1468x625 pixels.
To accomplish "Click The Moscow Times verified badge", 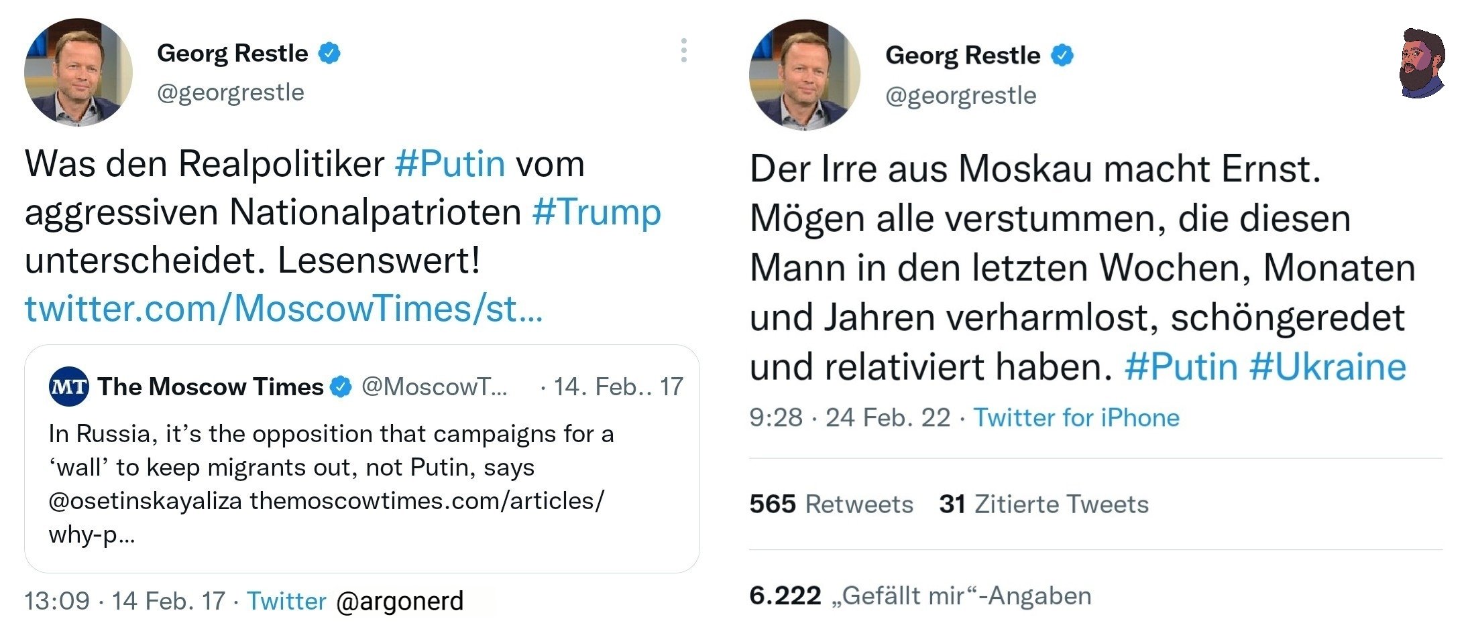I will 341,387.
